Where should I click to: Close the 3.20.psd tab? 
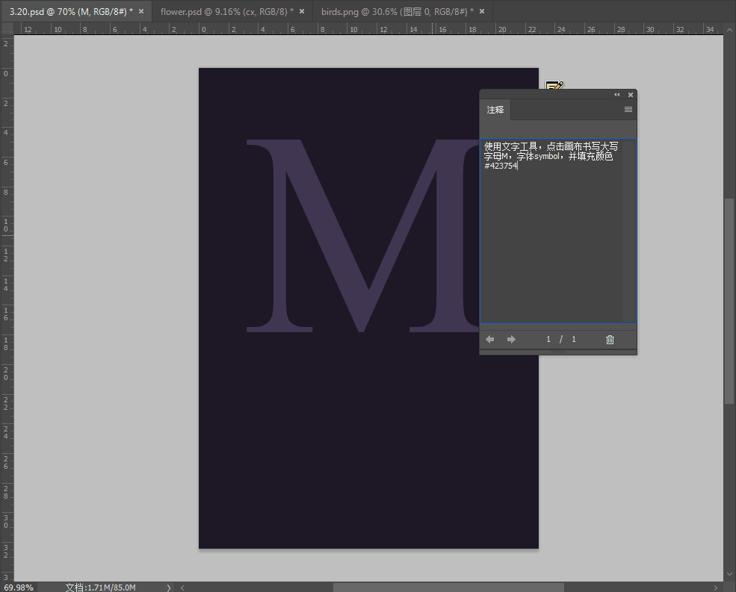pos(141,11)
